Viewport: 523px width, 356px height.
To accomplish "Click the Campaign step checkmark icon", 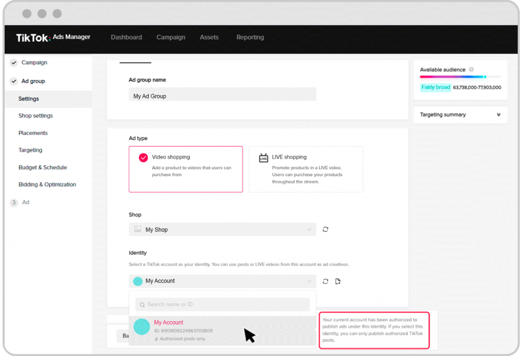I will [14, 62].
